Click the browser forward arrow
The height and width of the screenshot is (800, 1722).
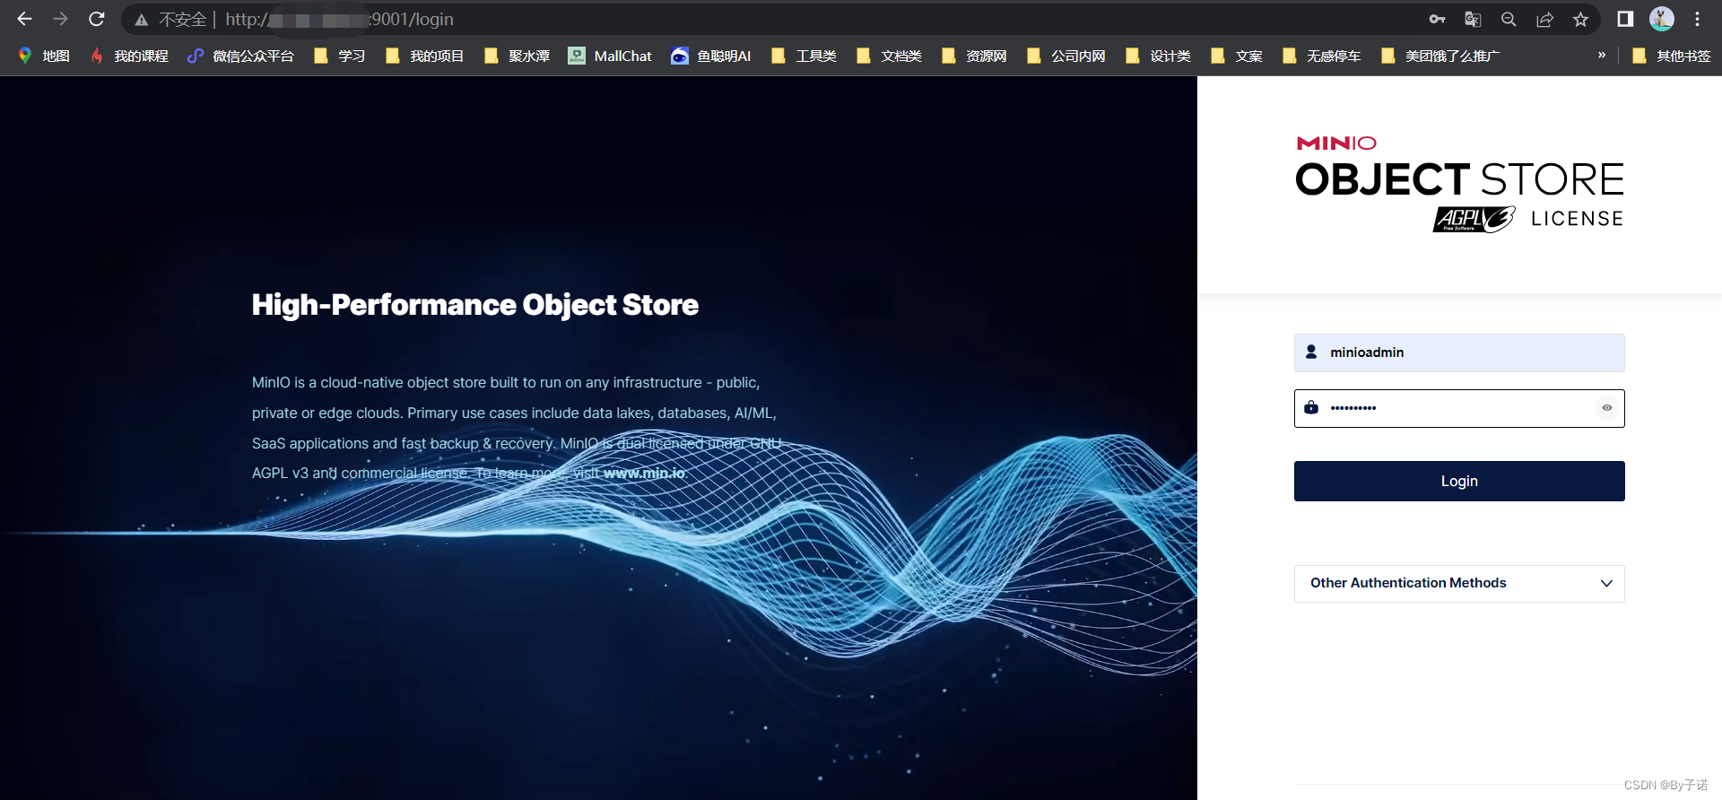tap(60, 19)
